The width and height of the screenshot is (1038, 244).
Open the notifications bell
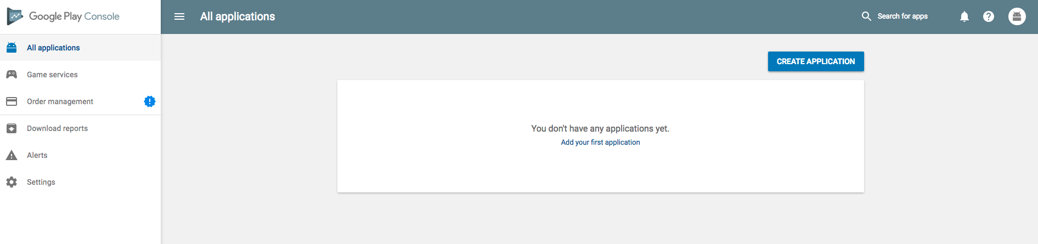[x=964, y=16]
